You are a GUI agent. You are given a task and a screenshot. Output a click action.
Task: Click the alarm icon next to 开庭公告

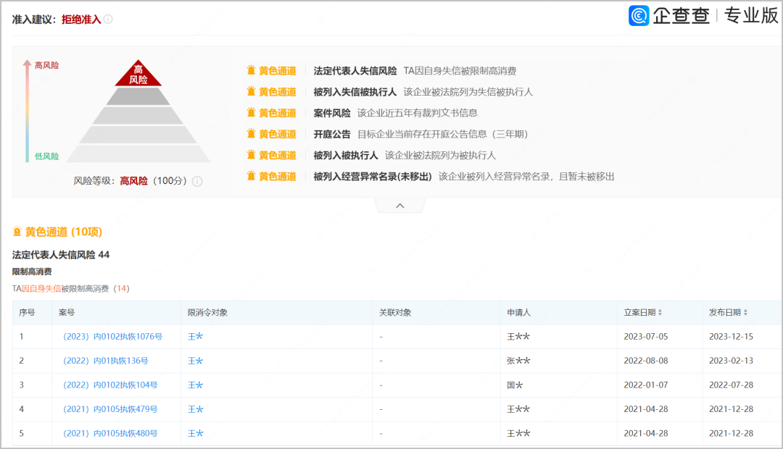249,134
